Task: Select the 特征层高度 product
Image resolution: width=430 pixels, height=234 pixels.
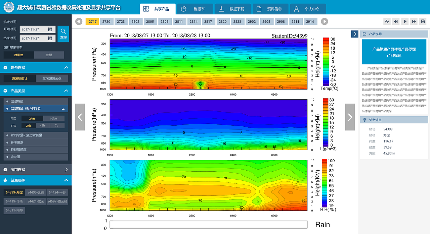Action: [x=36, y=150]
